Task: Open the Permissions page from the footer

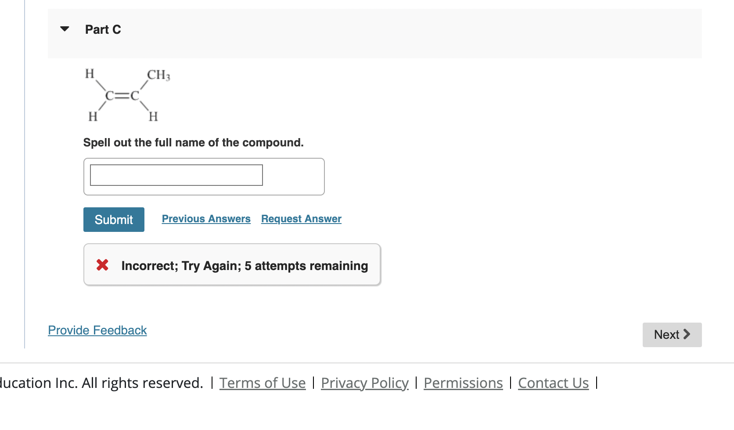Action: click(463, 382)
